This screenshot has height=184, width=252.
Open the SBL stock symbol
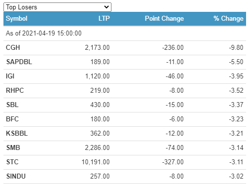[x=12, y=105]
